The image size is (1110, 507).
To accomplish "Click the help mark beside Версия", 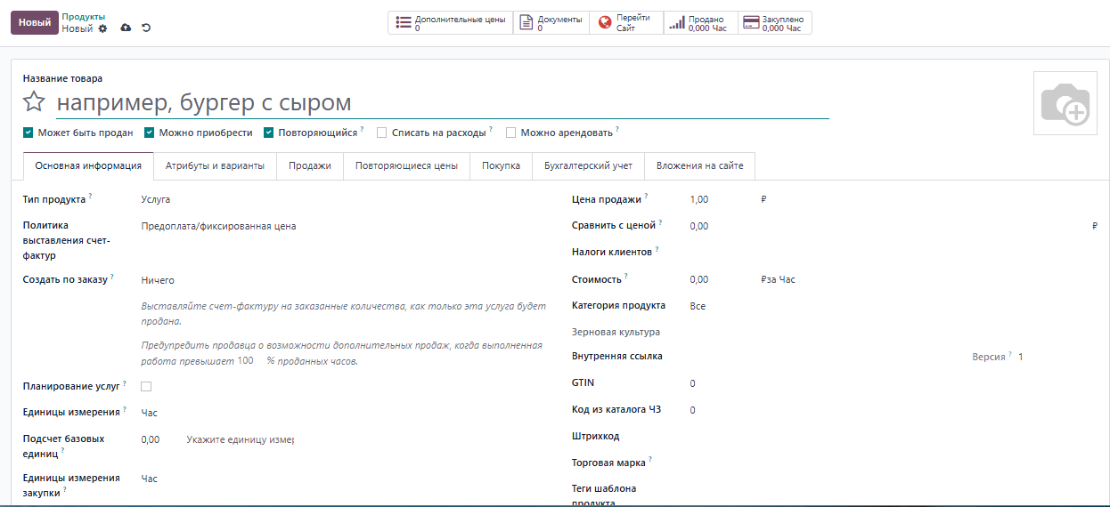I will [x=1010, y=353].
